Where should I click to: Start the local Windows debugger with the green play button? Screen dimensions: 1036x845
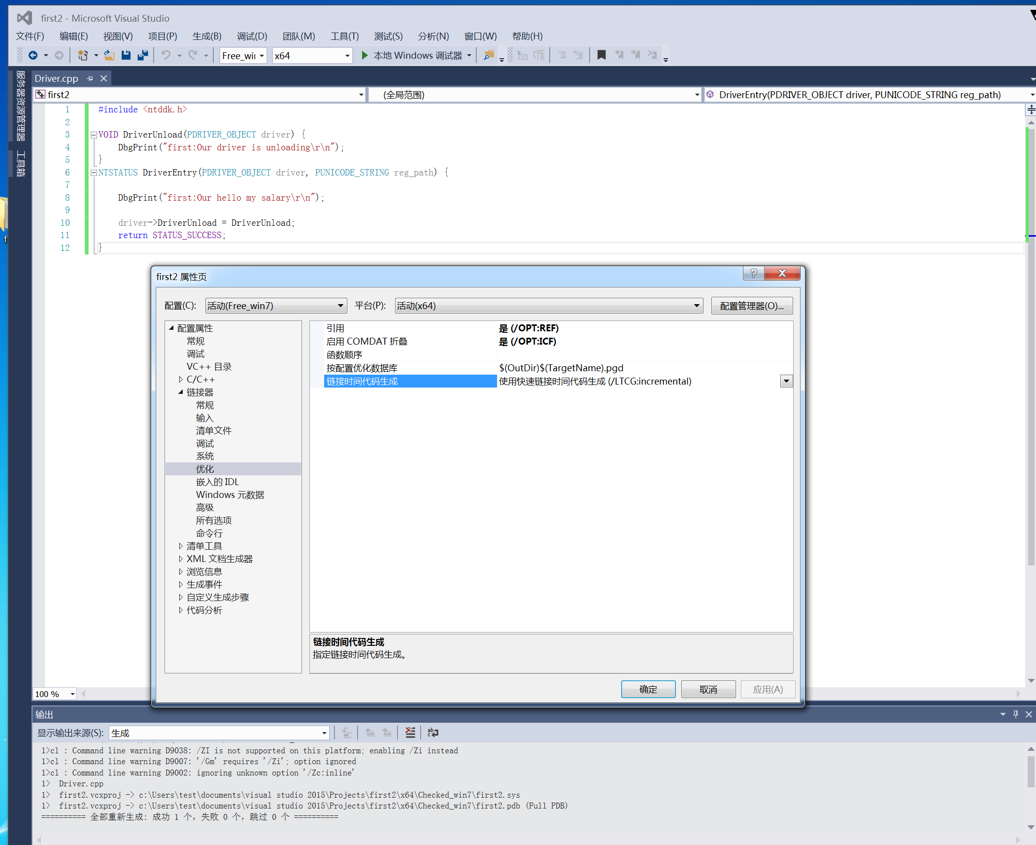pyautogui.click(x=365, y=55)
